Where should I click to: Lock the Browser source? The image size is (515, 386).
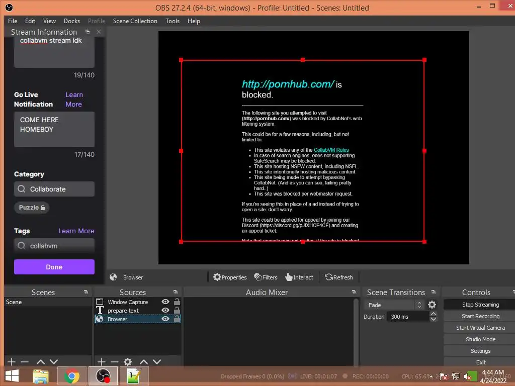click(x=177, y=319)
